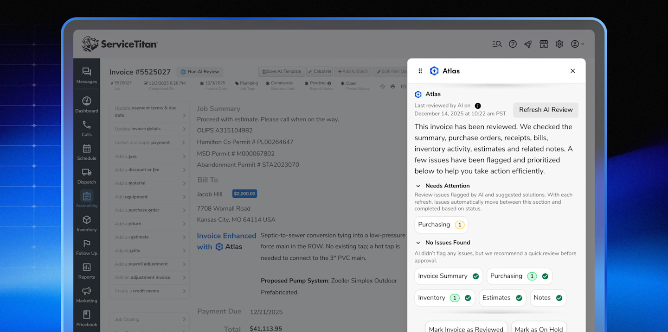Select the Inventory chip
This screenshot has width=668, height=332.
(x=445, y=298)
